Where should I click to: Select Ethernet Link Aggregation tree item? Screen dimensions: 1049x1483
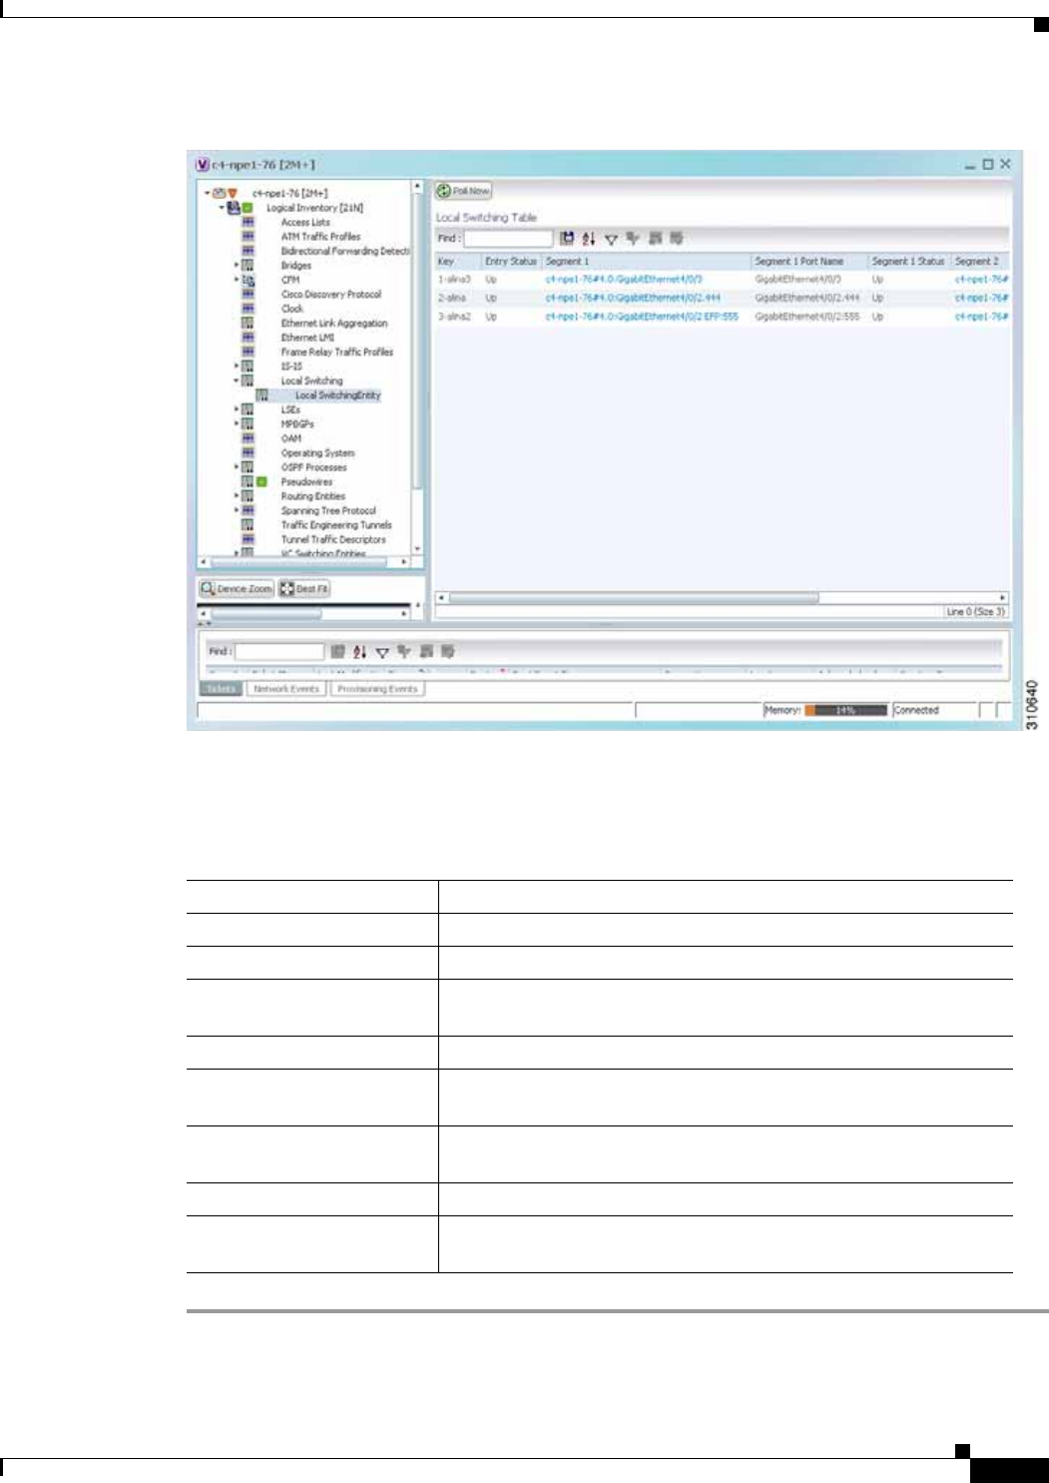click(334, 324)
